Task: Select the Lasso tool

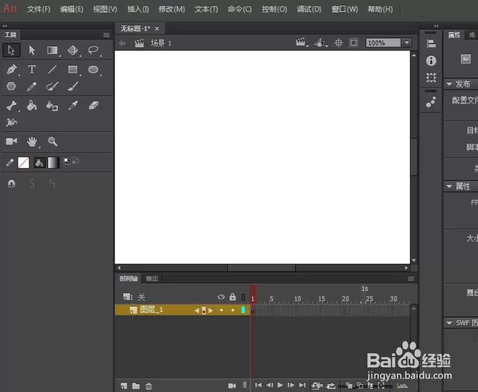Action: pos(93,50)
